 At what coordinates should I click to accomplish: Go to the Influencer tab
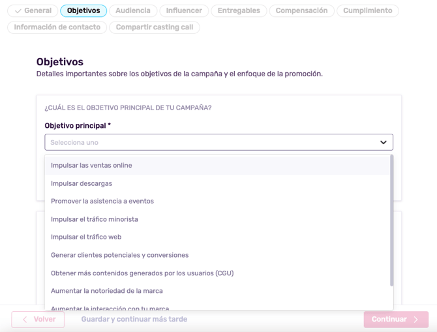pos(183,10)
